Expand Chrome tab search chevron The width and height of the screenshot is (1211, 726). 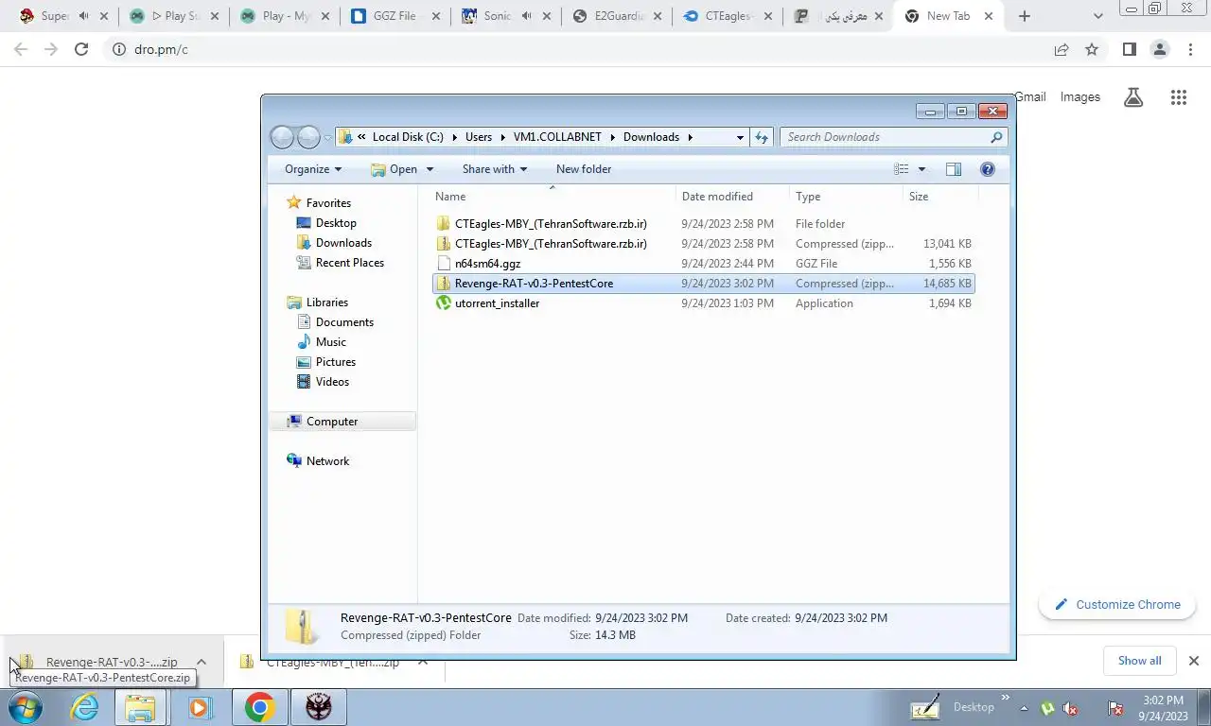click(x=1097, y=16)
